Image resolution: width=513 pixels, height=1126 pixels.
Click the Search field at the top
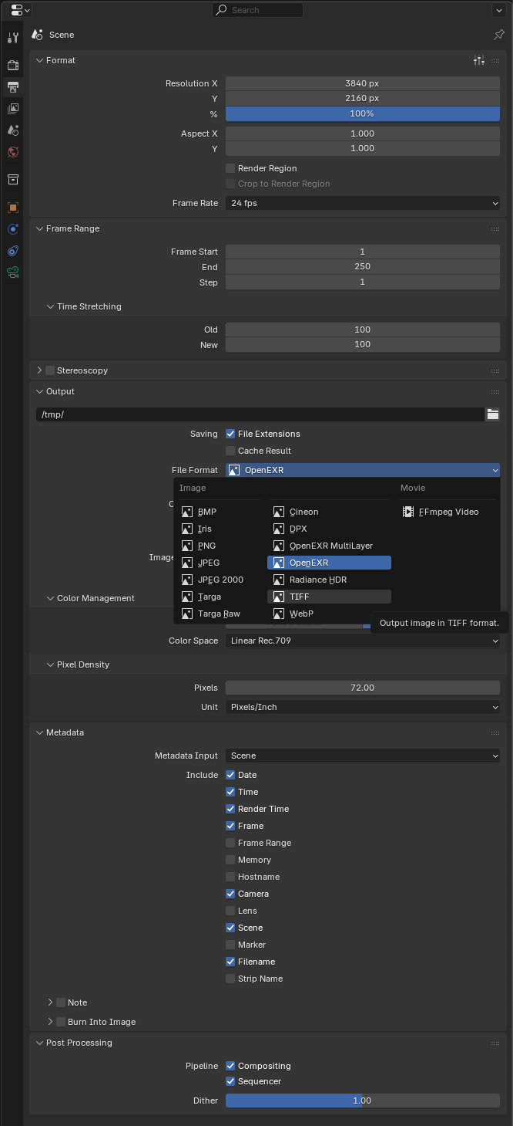[258, 10]
